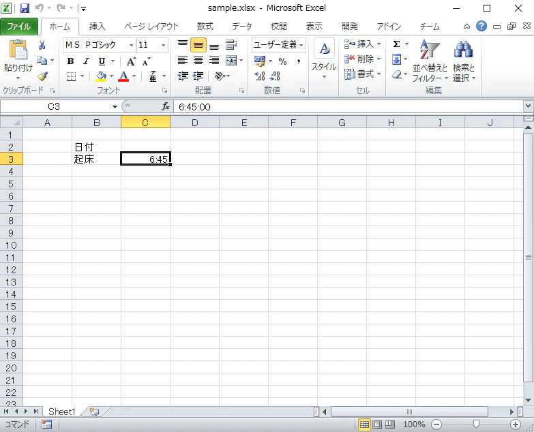Toggle Italic formatting
Viewport: 534px width, 432px height.
[86, 61]
